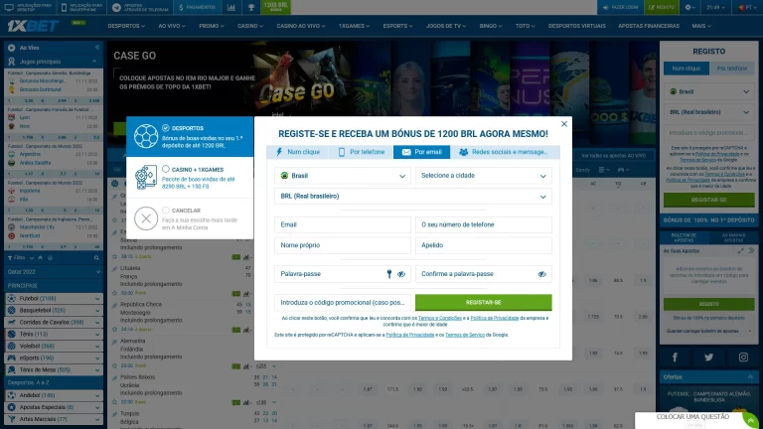The image size is (763, 429).
Task: Click Colocar uma Questão chat button
Action: pos(692,417)
